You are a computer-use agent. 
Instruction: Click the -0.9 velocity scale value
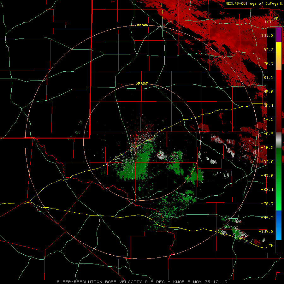point(269,134)
